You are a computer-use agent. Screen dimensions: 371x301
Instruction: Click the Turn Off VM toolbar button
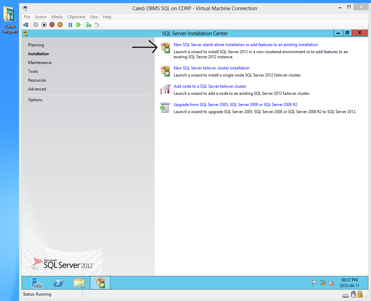[x=44, y=25]
